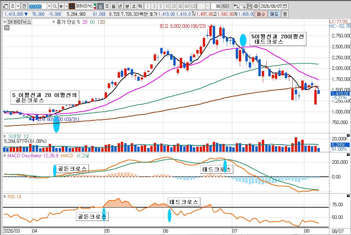Click the date field 2026/08/07
The height and width of the screenshot is (235, 351).
(x=271, y=6)
